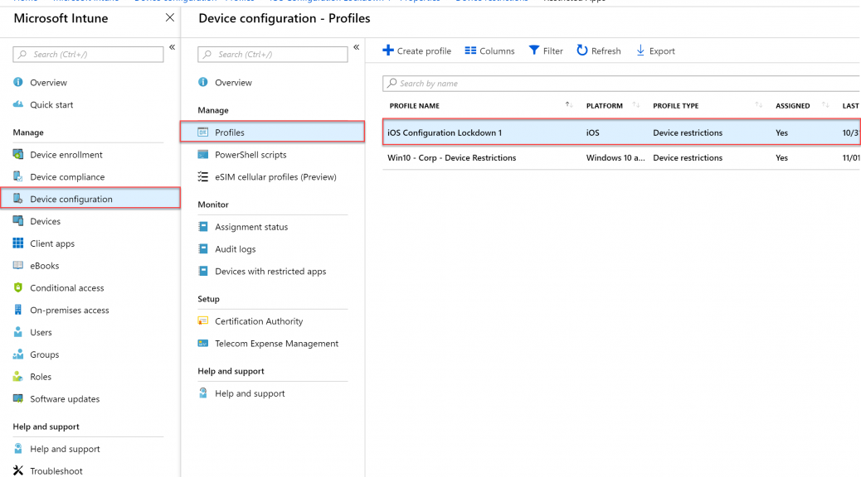Focus the Search by name field
Viewport: 861px width, 477px height.
point(621,84)
